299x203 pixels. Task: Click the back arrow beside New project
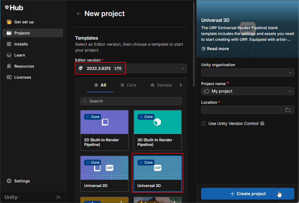tap(79, 14)
